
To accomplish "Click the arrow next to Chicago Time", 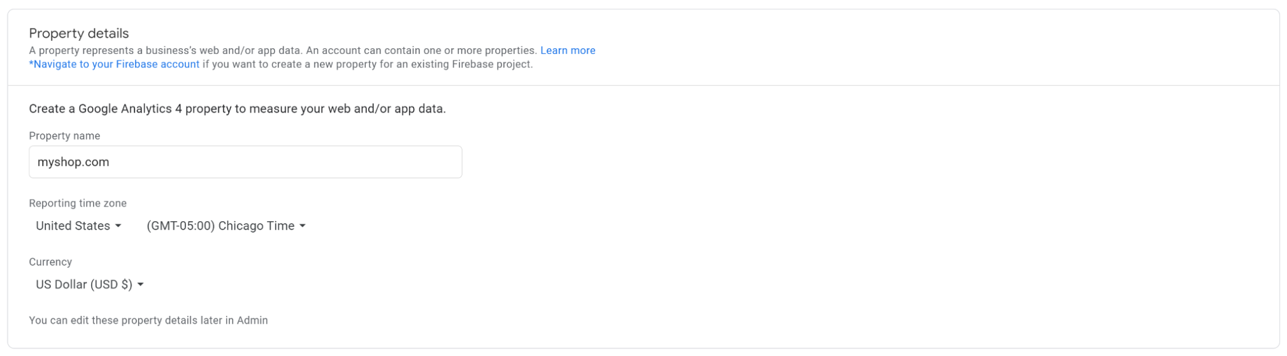I will pyautogui.click(x=303, y=226).
